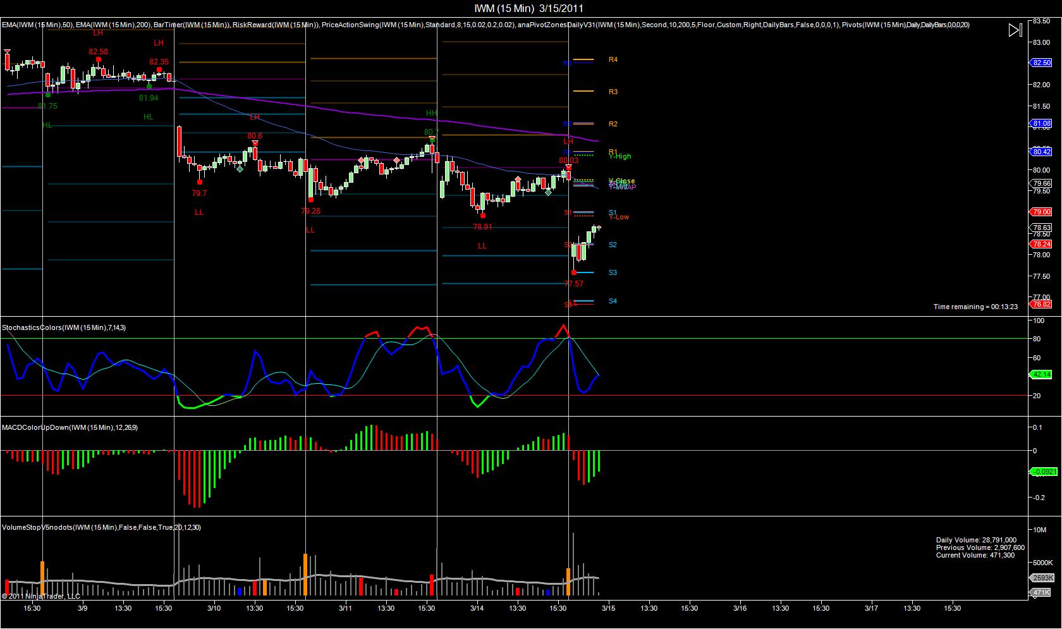The height and width of the screenshot is (629, 1062).
Task: Click the 82.00 price axis value
Action: coord(1041,85)
